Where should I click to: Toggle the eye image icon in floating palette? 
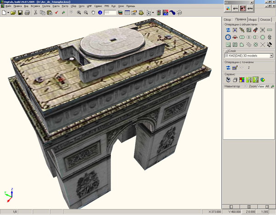tap(242, 8)
